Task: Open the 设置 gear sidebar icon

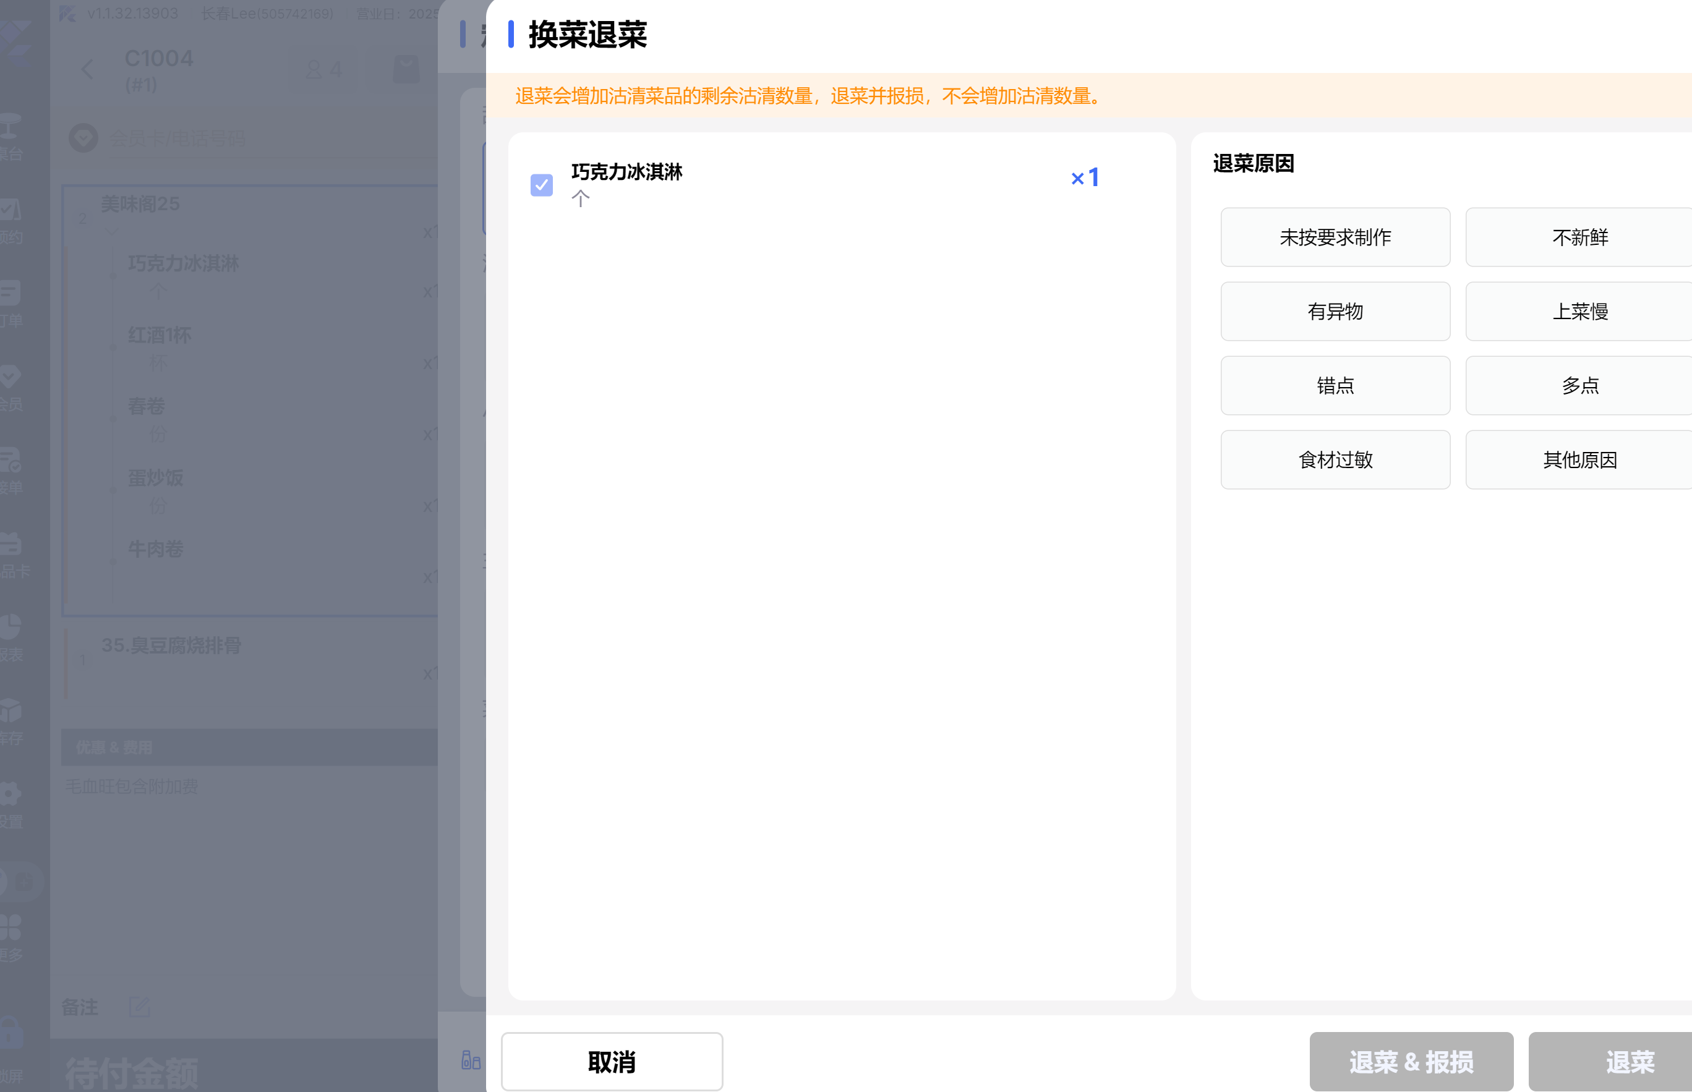Action: pos(11,805)
